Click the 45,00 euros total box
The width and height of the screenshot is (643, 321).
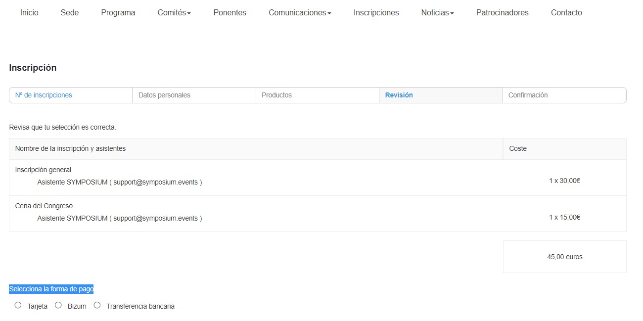click(564, 257)
